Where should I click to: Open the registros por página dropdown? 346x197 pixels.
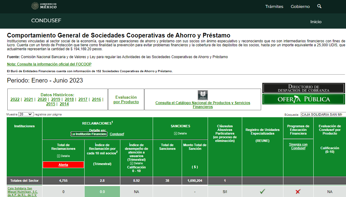pyautogui.click(x=26, y=114)
